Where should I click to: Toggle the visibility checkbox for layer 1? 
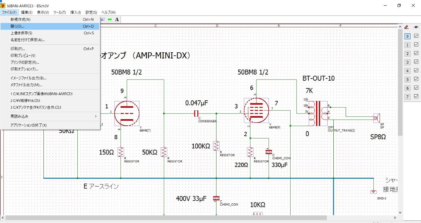pyautogui.click(x=416, y=45)
